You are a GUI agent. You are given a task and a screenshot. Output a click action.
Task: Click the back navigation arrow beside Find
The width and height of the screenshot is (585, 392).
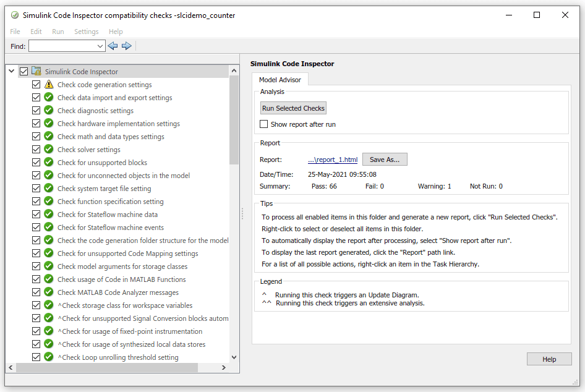point(113,45)
